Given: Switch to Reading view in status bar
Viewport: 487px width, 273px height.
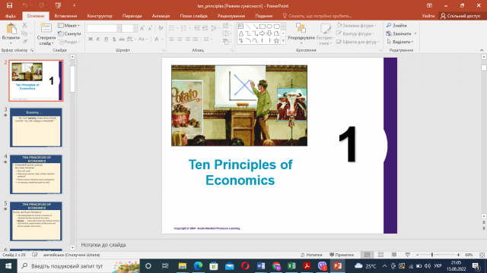Looking at the screenshot, I should 394,255.
